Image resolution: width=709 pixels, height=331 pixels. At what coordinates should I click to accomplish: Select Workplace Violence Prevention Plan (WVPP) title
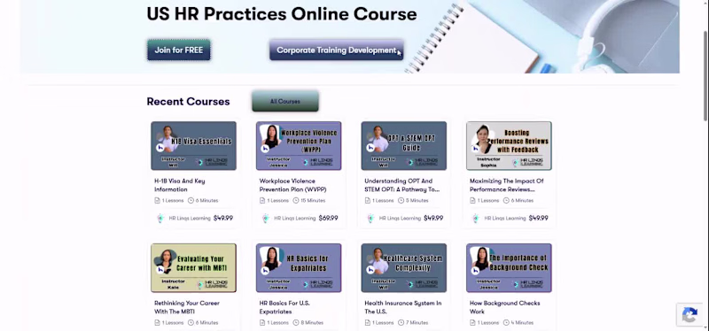293,185
